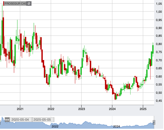
Task: Click the 2023 x-axis label
Action: pos(81,109)
